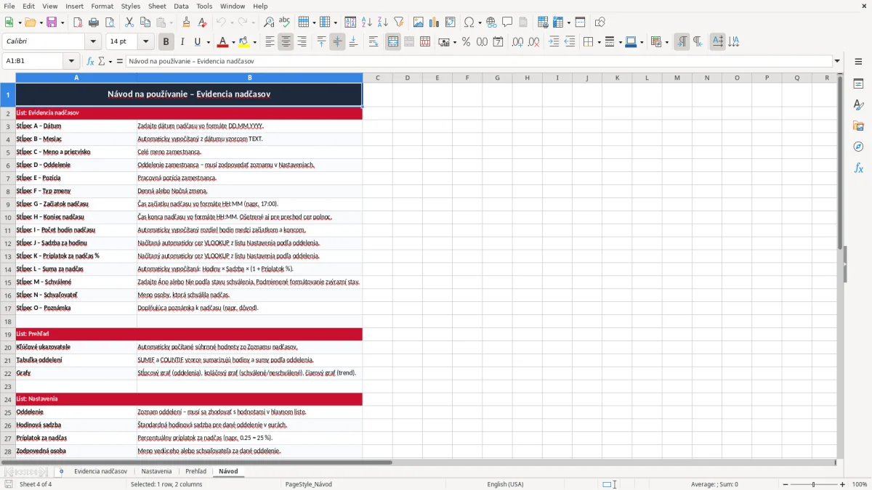872x490 pixels.
Task: Open the Save button dropdown arrow
Action: pyautogui.click(x=62, y=23)
